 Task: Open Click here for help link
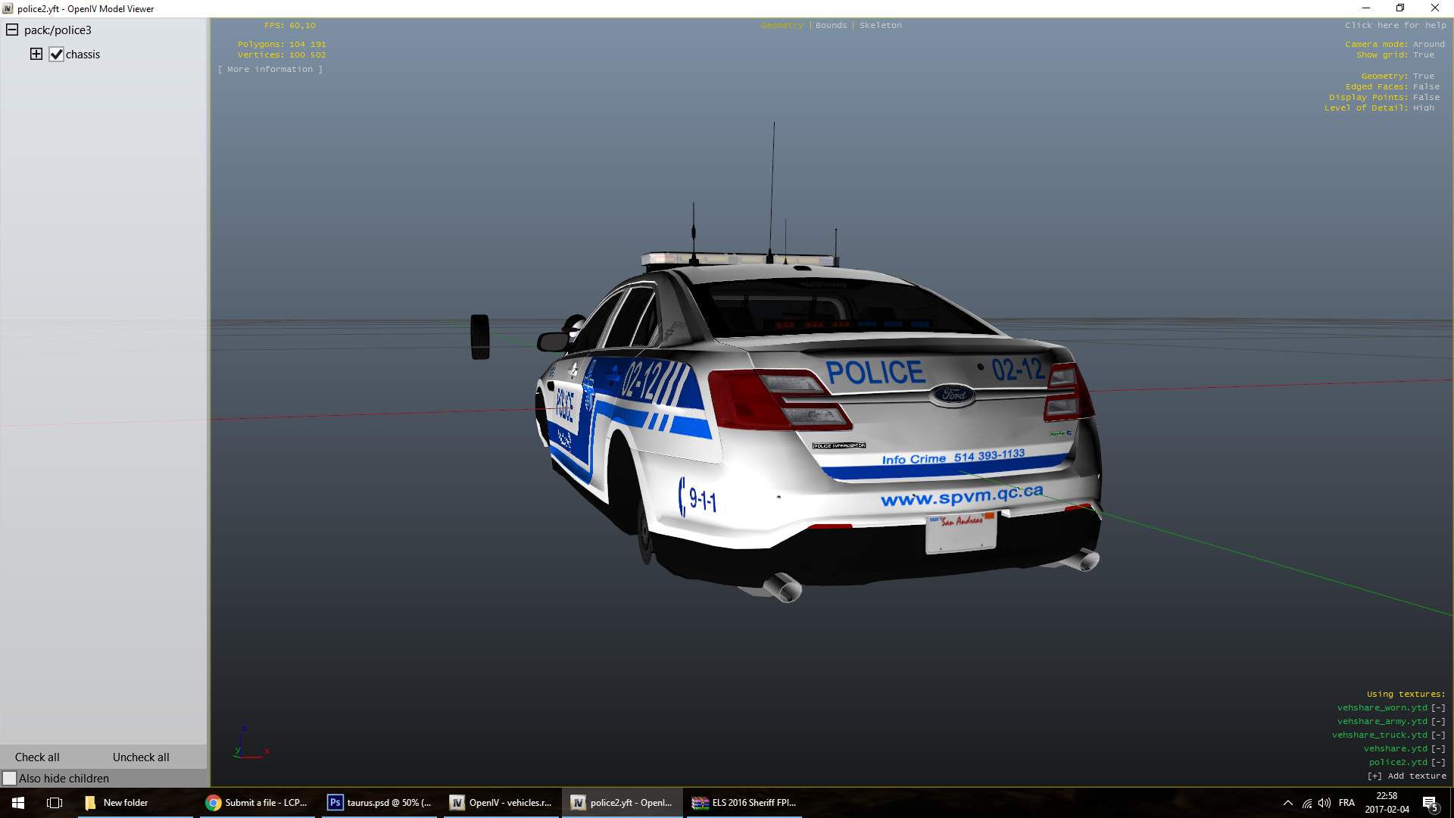pyautogui.click(x=1395, y=25)
